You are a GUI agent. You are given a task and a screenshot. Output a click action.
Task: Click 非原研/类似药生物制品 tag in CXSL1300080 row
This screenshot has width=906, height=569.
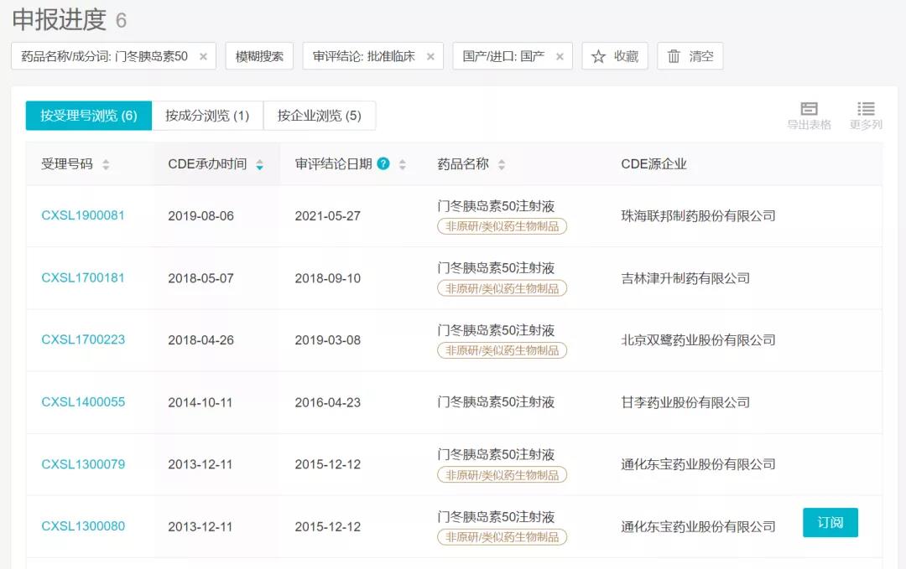(x=502, y=537)
